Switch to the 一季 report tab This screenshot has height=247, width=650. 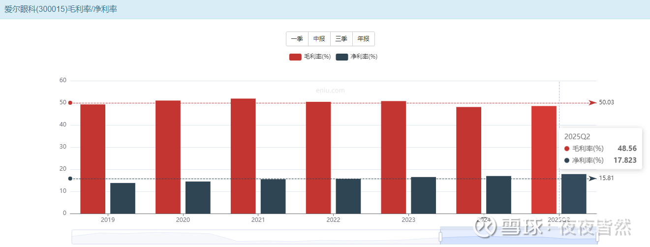point(297,39)
